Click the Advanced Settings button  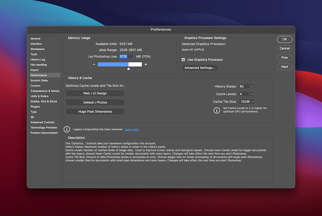[x=200, y=68]
